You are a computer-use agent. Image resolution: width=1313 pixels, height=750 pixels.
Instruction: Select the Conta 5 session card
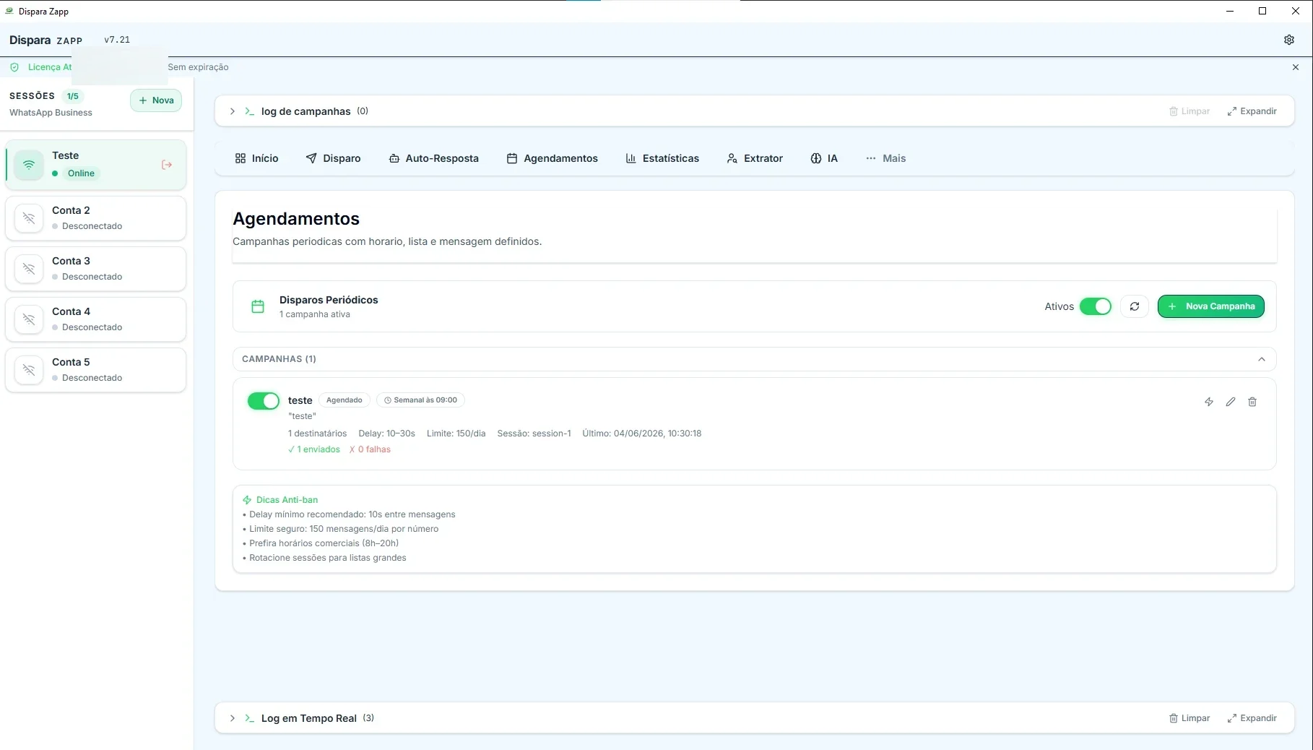pyautogui.click(x=95, y=370)
